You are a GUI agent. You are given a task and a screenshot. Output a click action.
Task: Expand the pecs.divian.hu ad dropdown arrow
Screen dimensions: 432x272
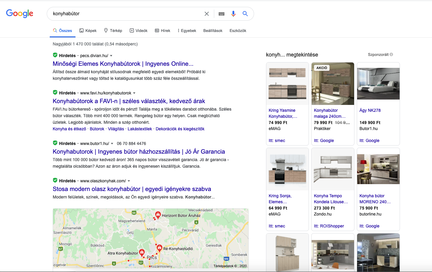click(x=111, y=56)
